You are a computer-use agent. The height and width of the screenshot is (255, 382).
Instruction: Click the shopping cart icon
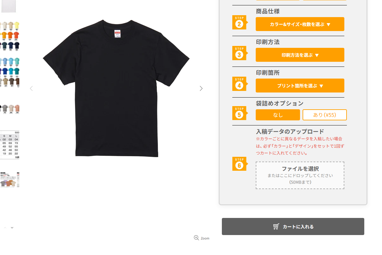[x=276, y=226]
